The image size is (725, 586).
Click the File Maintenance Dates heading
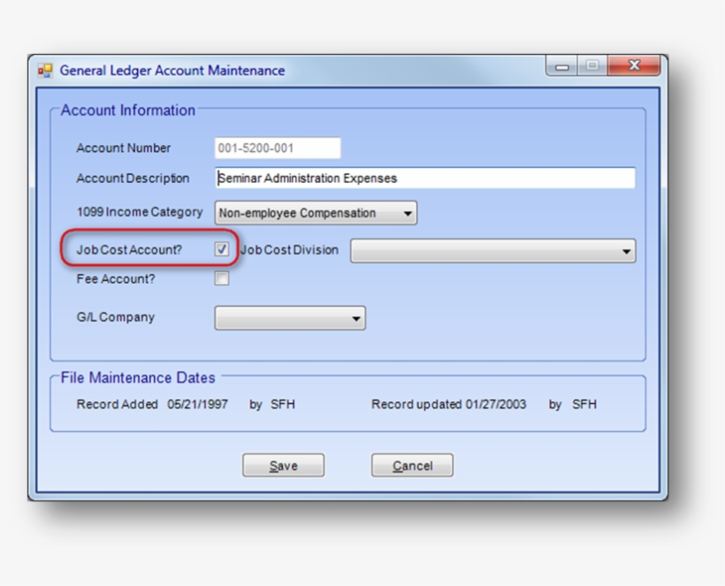(138, 377)
